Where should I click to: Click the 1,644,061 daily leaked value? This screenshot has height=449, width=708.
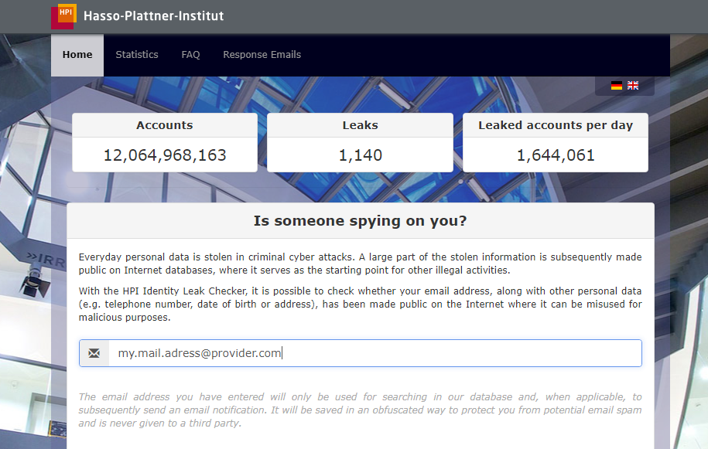tap(555, 155)
